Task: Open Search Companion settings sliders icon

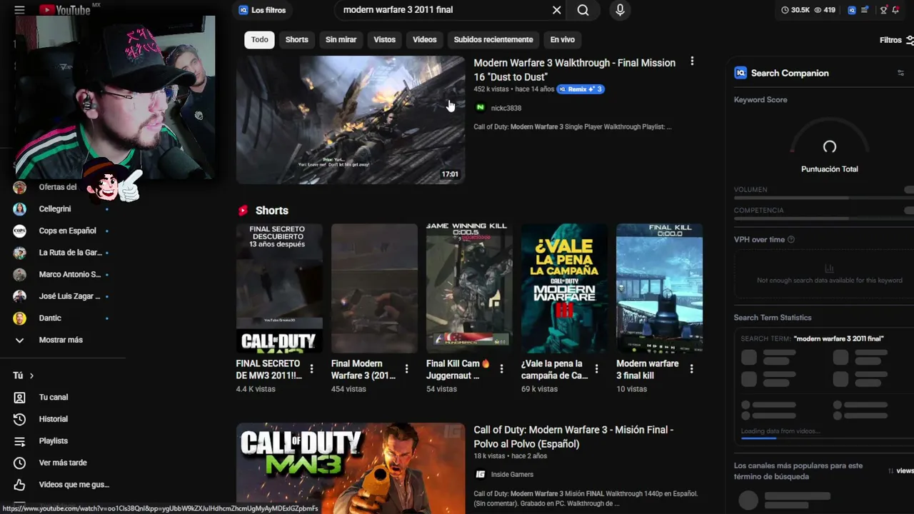Action: (900, 73)
